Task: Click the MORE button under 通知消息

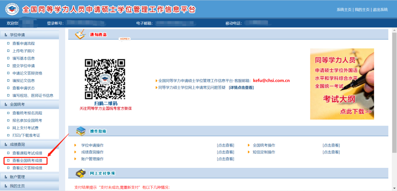Action: coord(124,39)
